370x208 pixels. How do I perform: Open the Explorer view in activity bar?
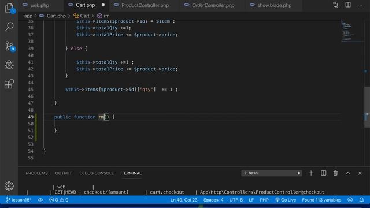(x=9, y=8)
